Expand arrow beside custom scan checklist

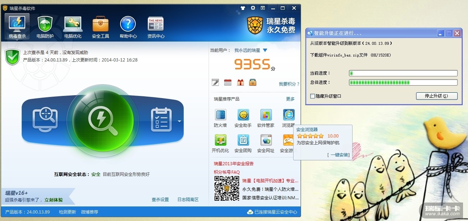coord(179,121)
